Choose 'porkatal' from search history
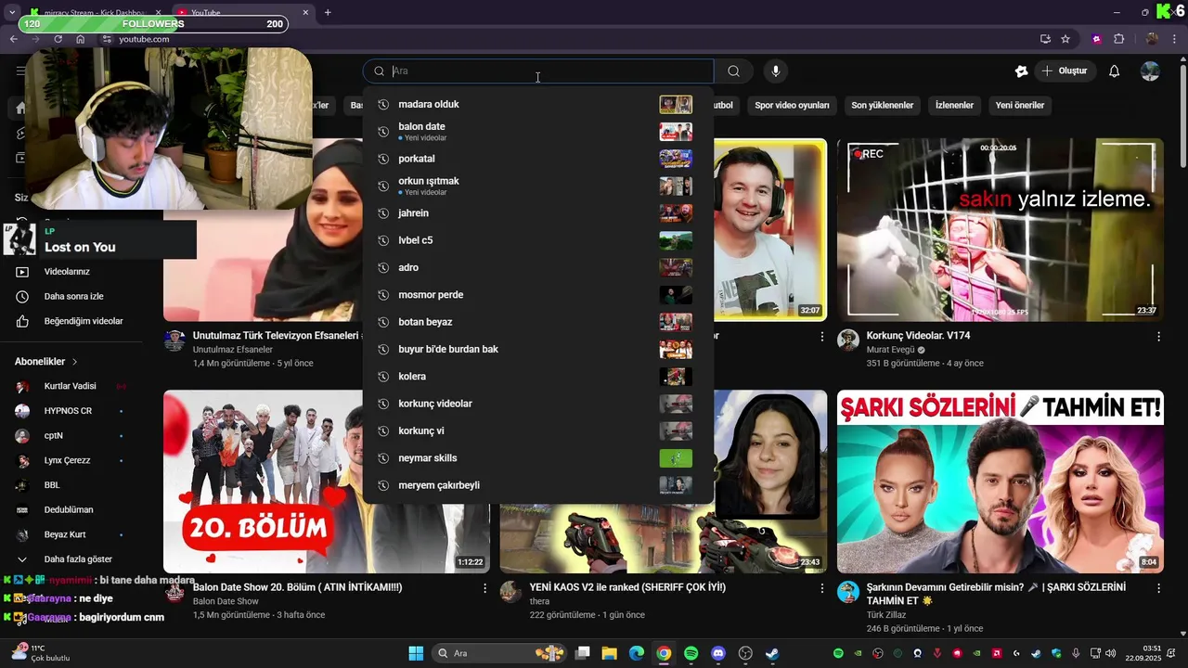The width and height of the screenshot is (1188, 668). tap(417, 159)
